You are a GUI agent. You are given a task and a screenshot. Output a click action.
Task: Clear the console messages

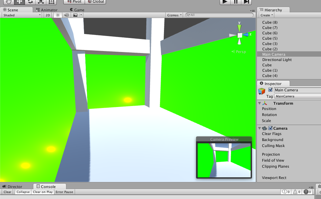pos(7,192)
